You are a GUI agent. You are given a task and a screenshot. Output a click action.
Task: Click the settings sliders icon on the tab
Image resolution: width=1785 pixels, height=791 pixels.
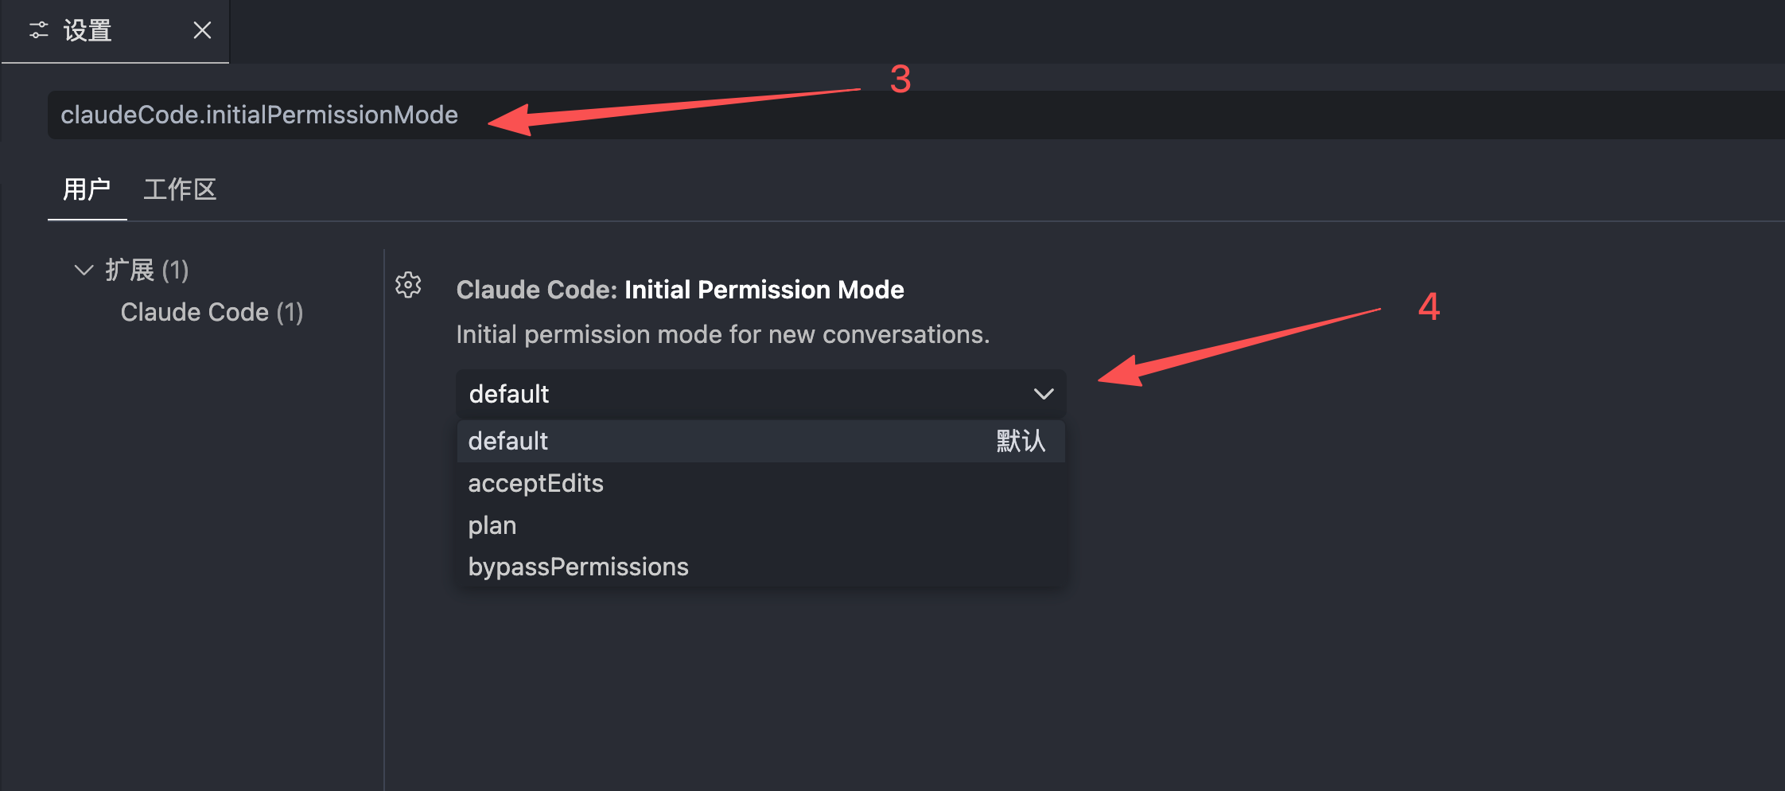click(39, 30)
